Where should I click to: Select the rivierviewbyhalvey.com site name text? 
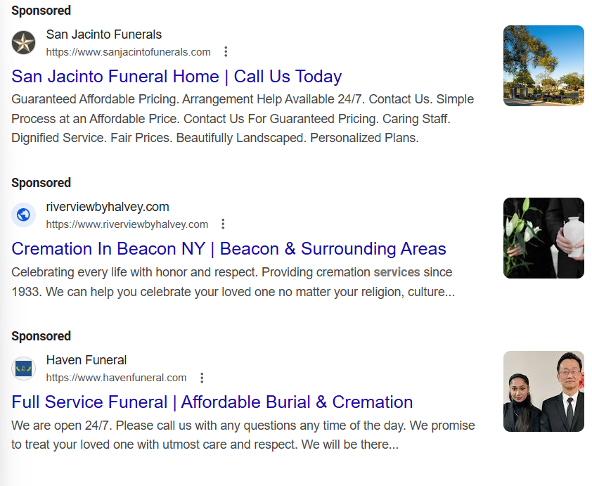(x=107, y=206)
